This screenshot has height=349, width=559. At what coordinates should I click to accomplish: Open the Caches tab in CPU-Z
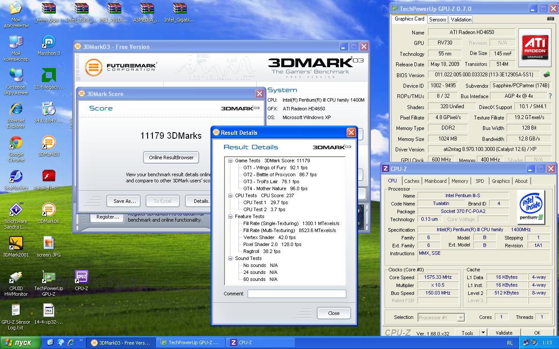411,181
